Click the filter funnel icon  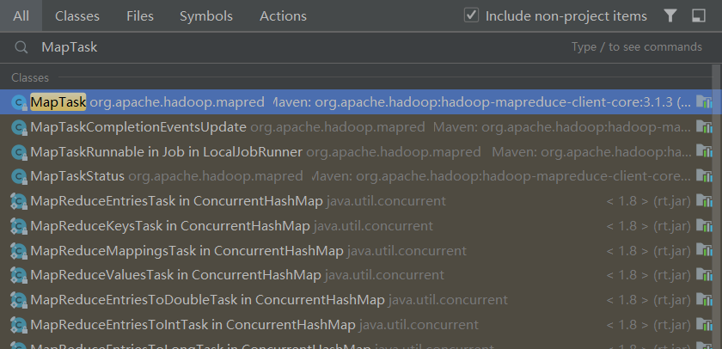[x=670, y=15]
